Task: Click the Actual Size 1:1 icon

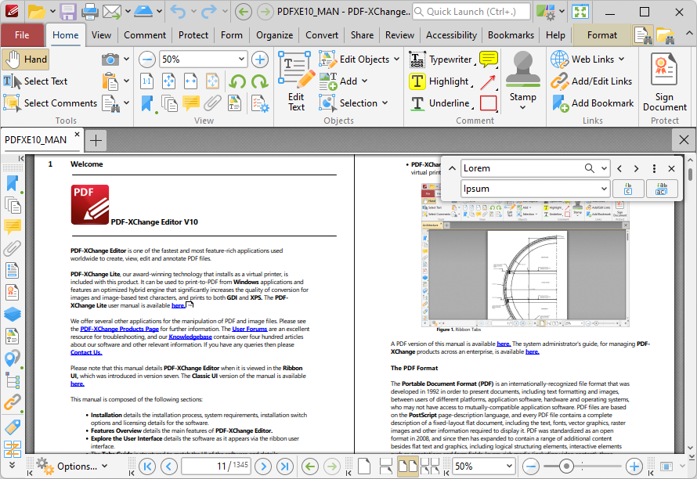Action: pos(147,81)
